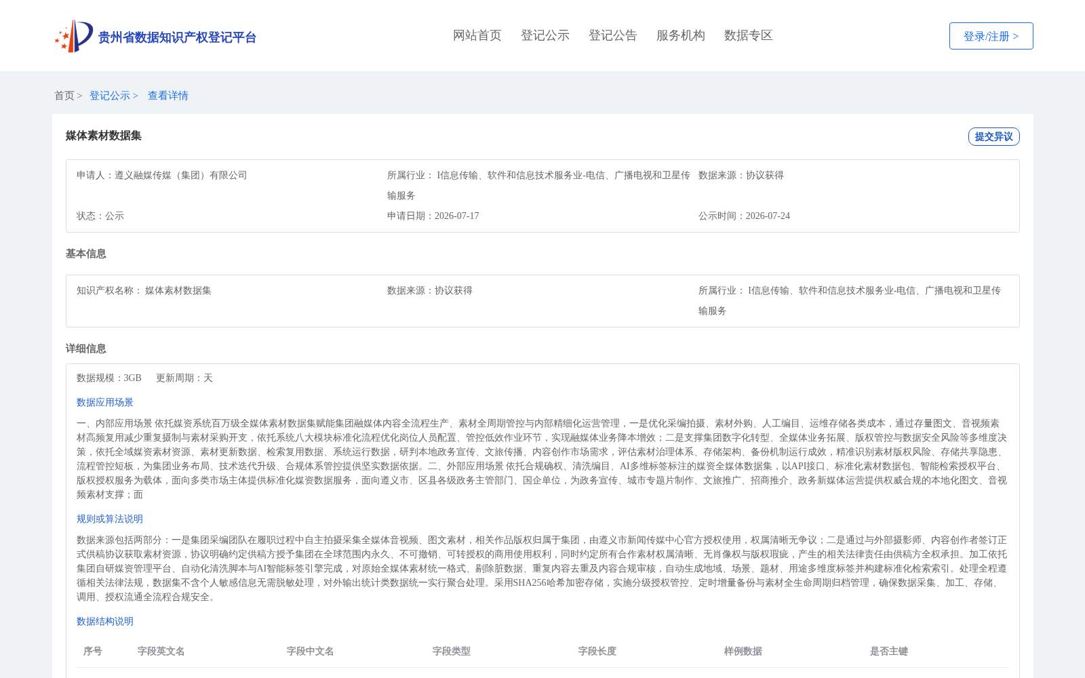Click 字段长度 column header
Viewport: 1085px width, 678px height.
tap(597, 651)
